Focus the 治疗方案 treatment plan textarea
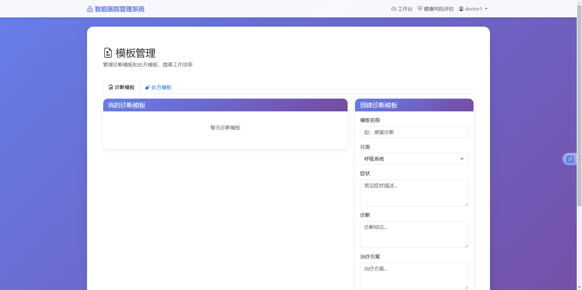This screenshot has width=582, height=290. 414,275
